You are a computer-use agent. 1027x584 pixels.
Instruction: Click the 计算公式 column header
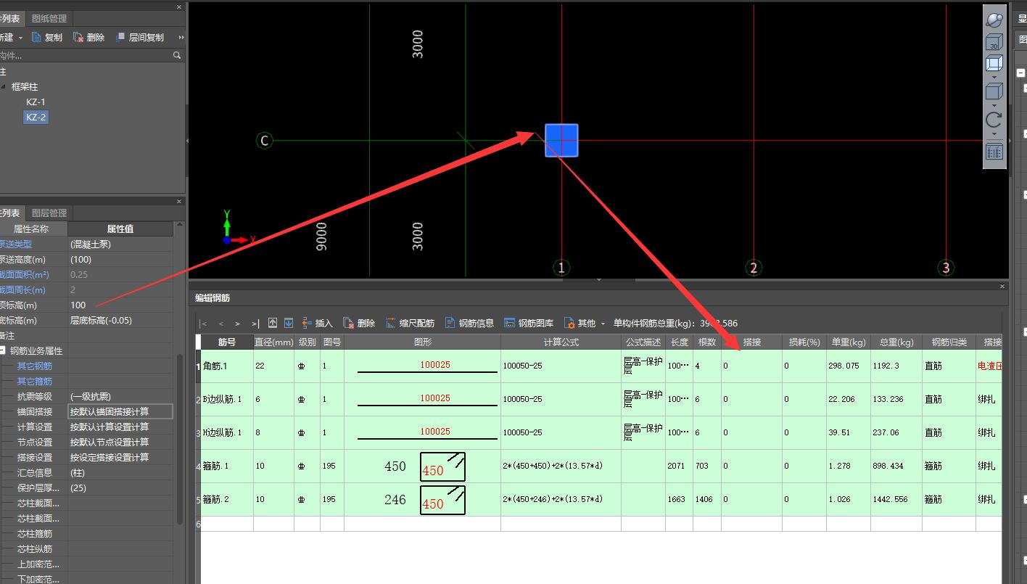click(x=561, y=342)
